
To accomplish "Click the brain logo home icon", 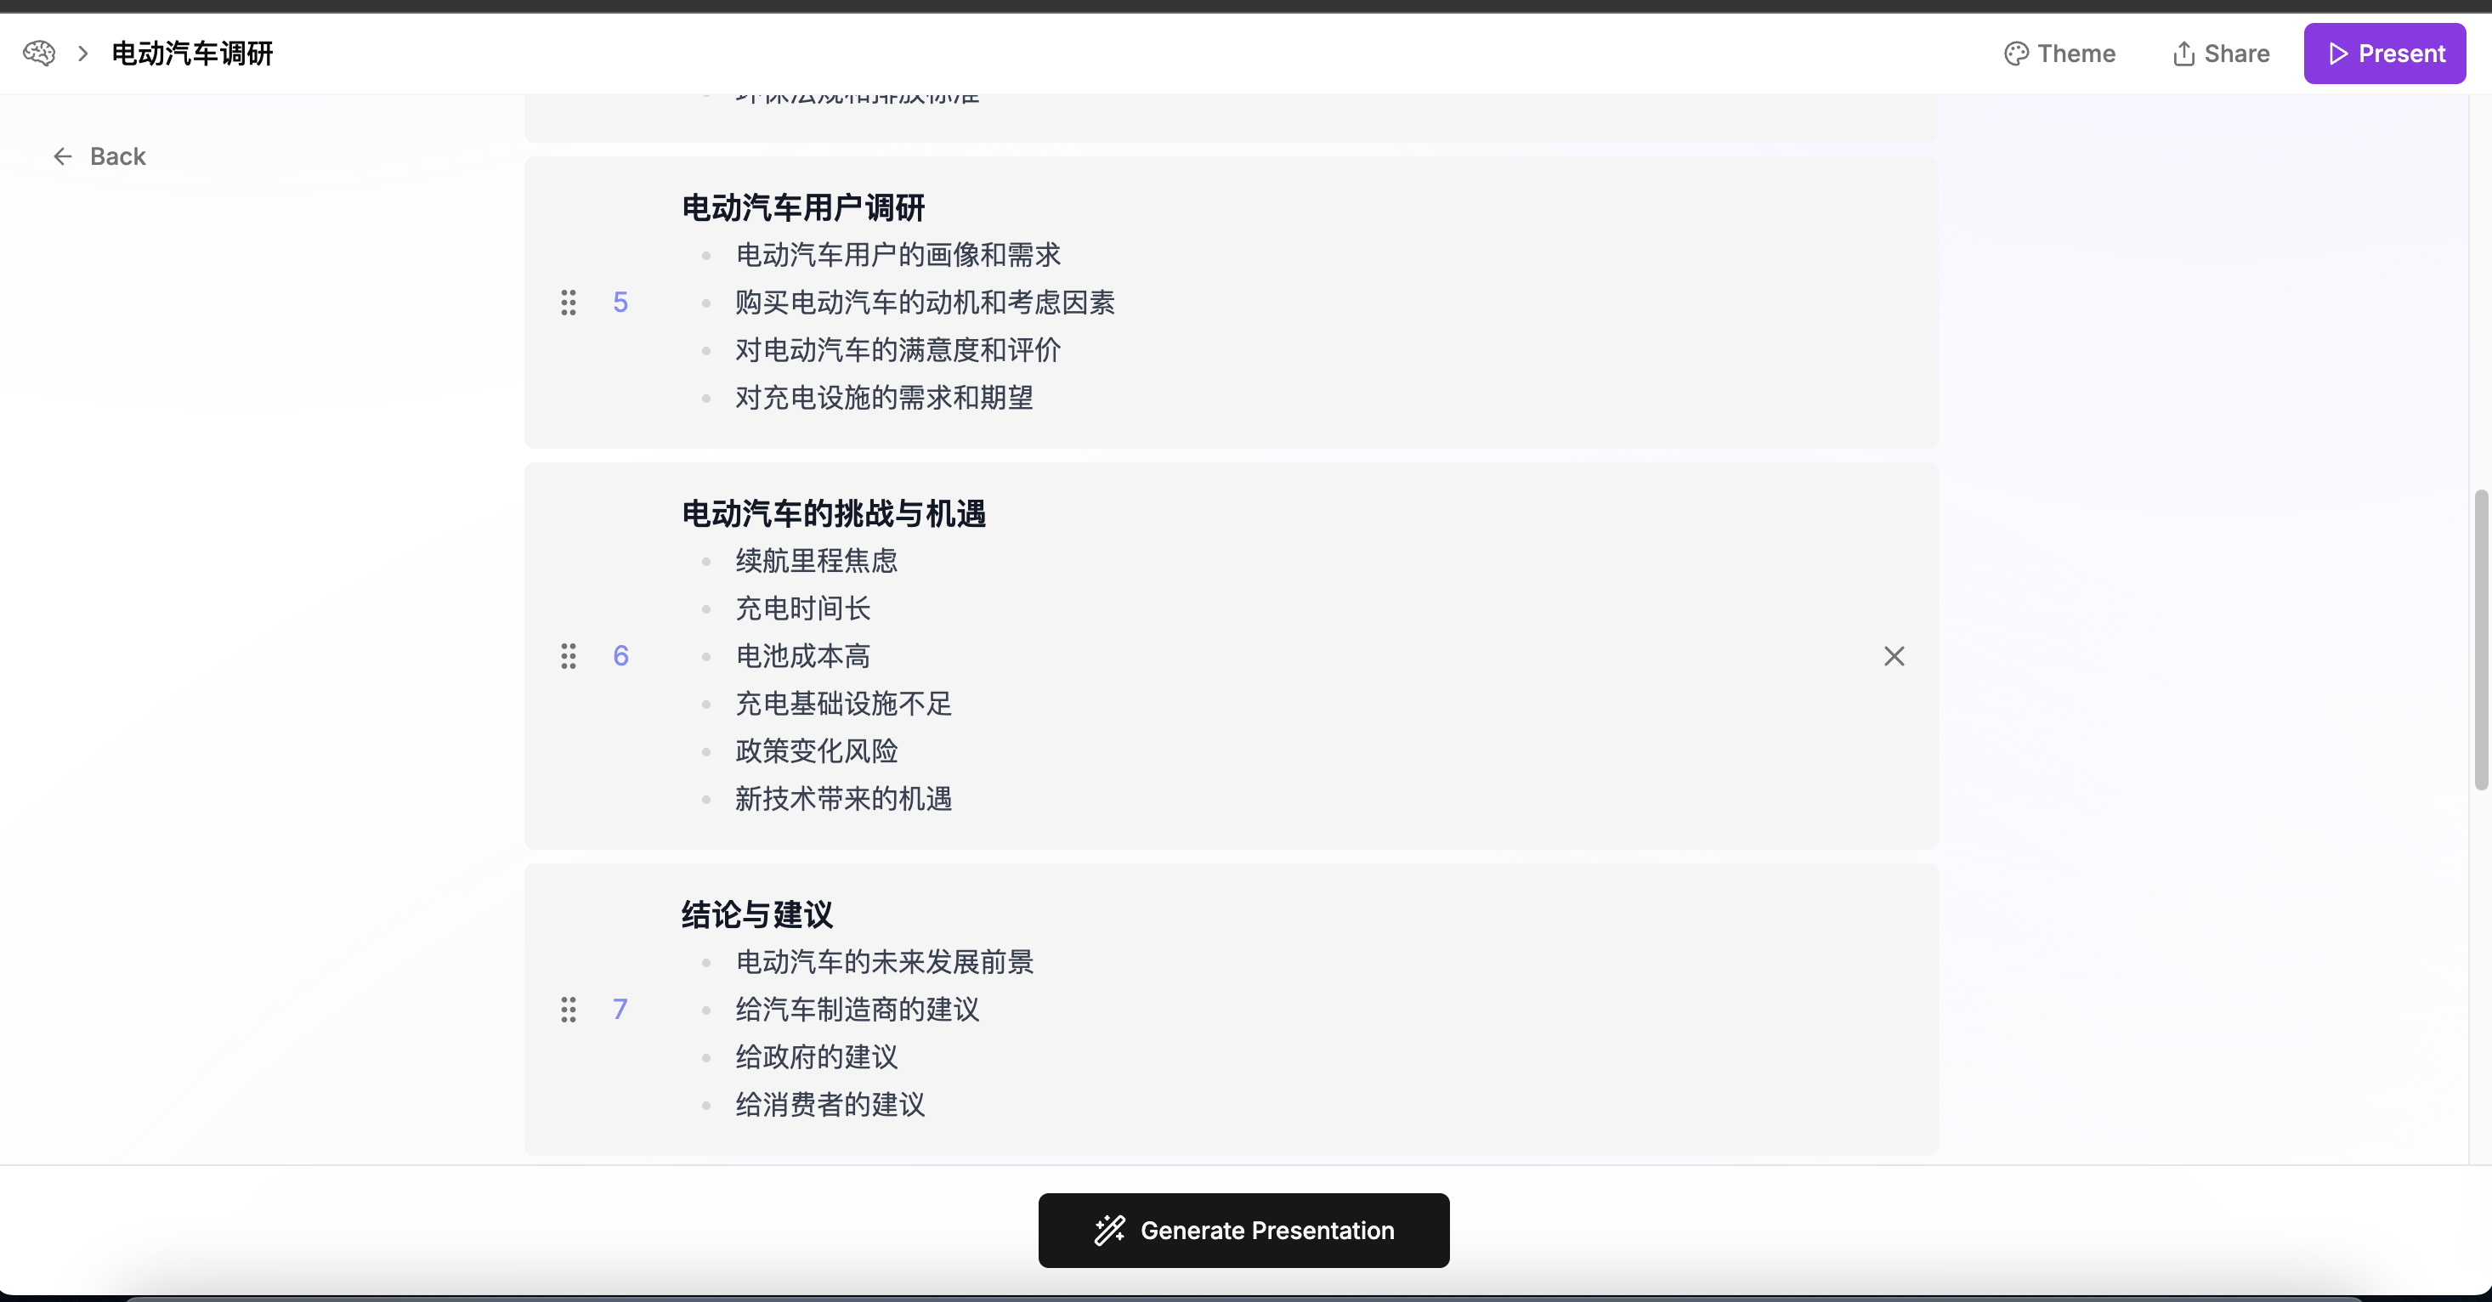I will click(x=39, y=54).
